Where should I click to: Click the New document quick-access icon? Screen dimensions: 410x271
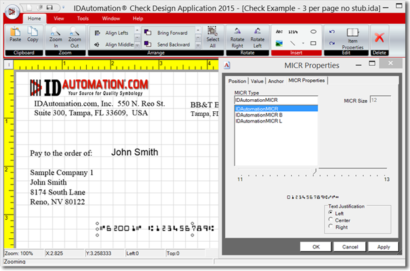[x=29, y=8]
